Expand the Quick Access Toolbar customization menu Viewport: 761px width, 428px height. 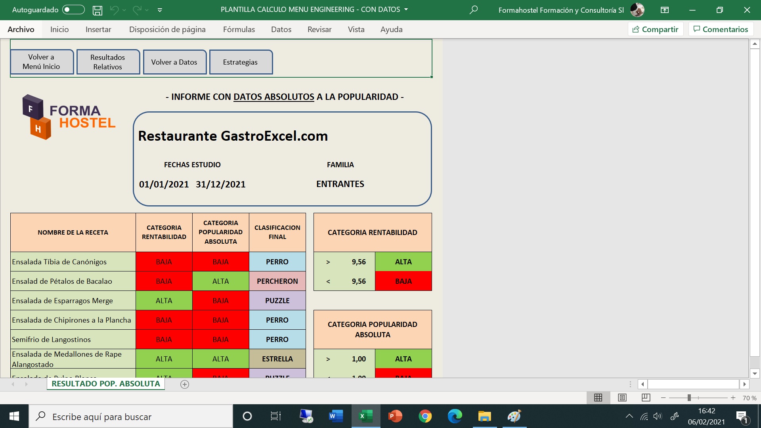click(160, 10)
